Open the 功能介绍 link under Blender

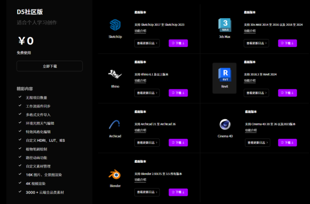[x=140, y=180]
